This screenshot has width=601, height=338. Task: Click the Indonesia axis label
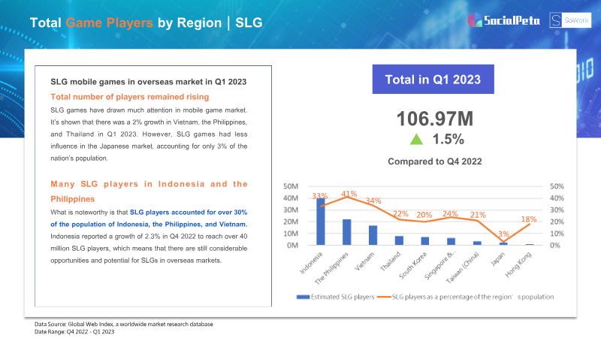311,263
